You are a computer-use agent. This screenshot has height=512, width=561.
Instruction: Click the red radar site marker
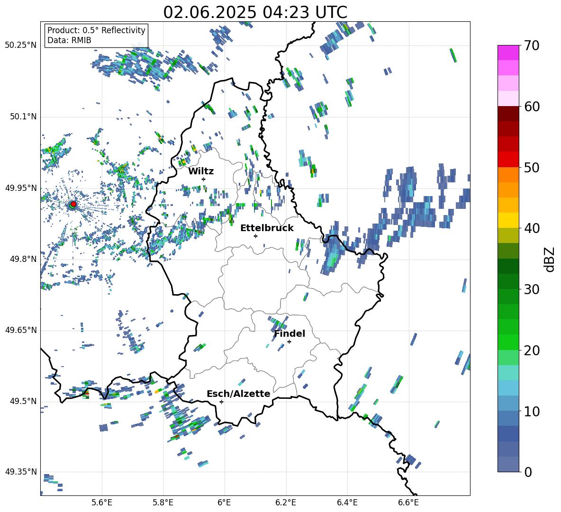(73, 204)
